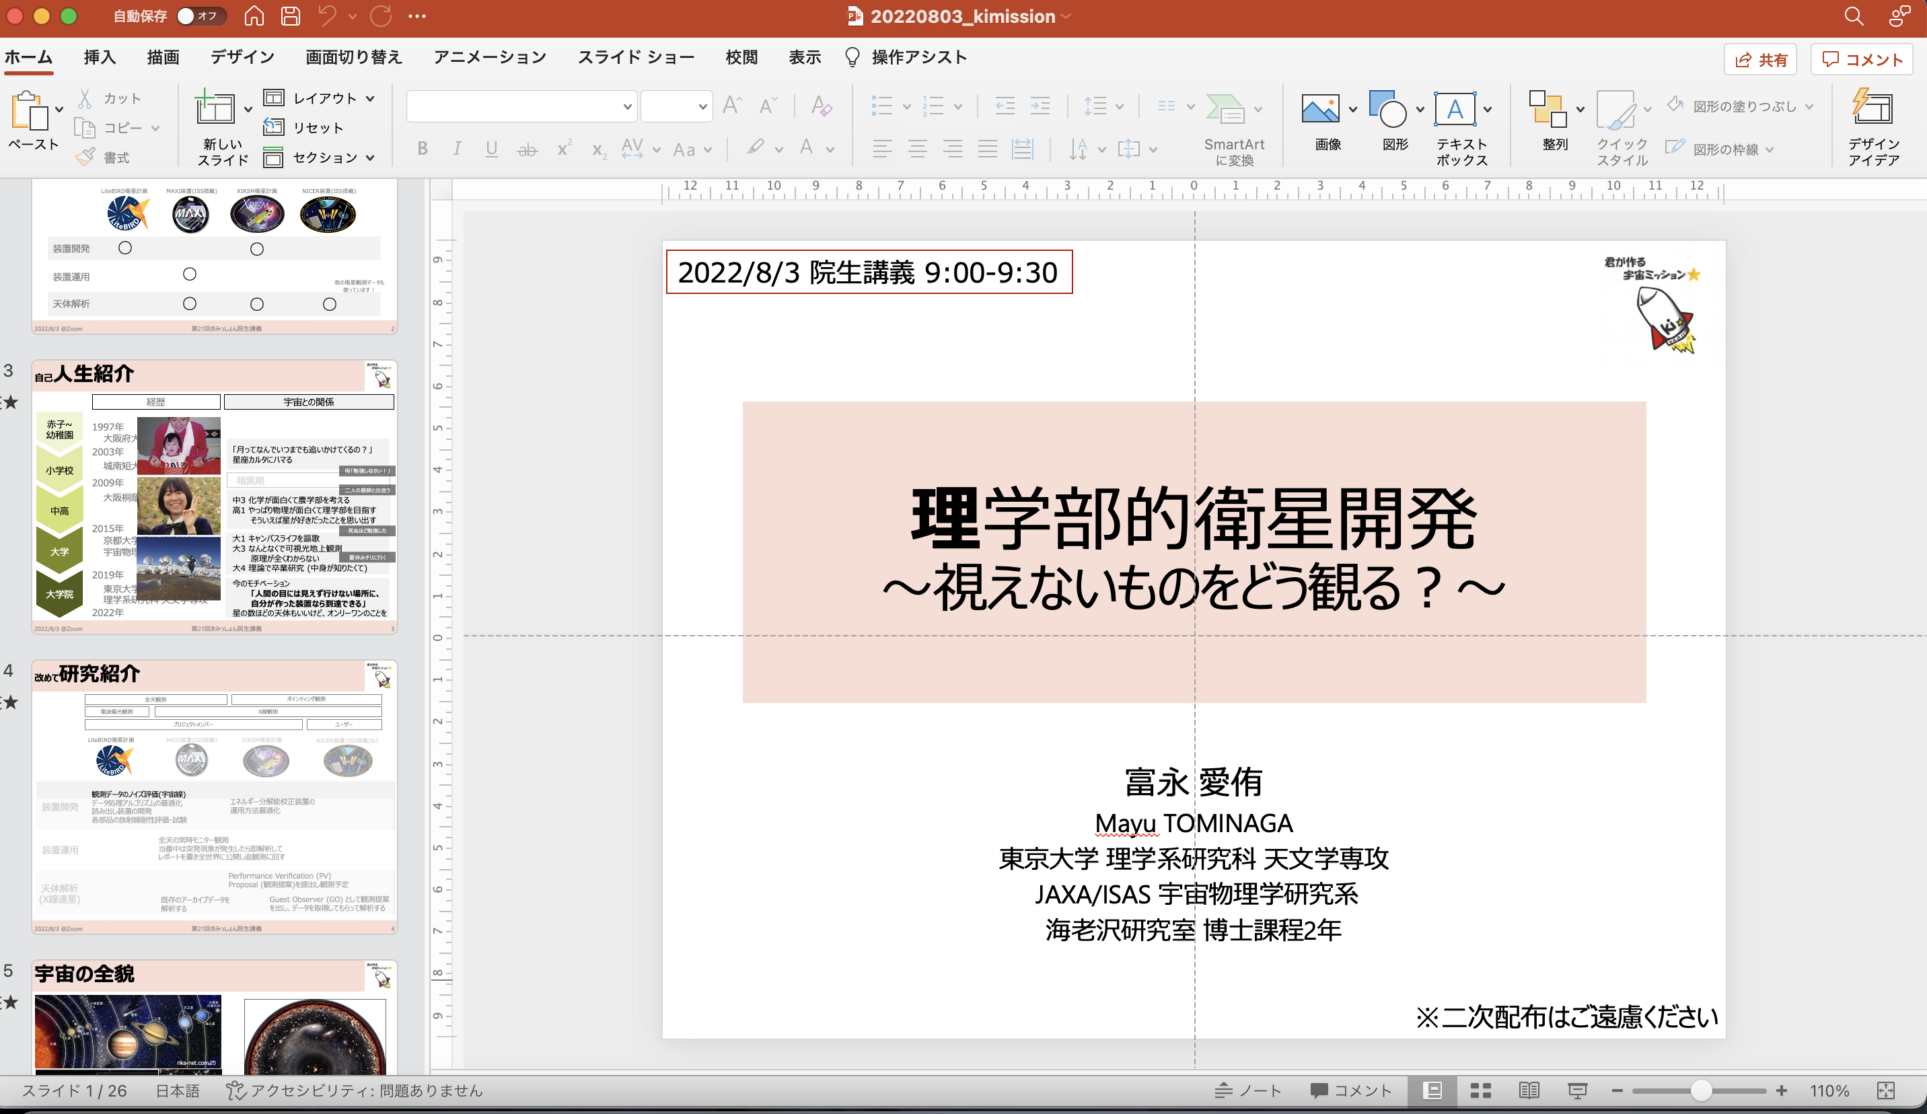
Task: Convert to SmartArt (SmartArtに変換)
Action: pos(1225,108)
